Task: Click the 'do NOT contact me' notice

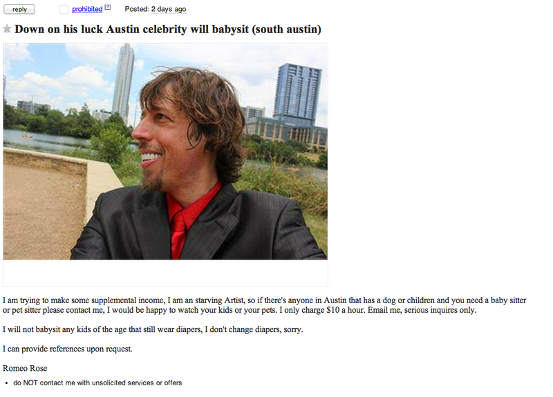Action: (x=97, y=383)
